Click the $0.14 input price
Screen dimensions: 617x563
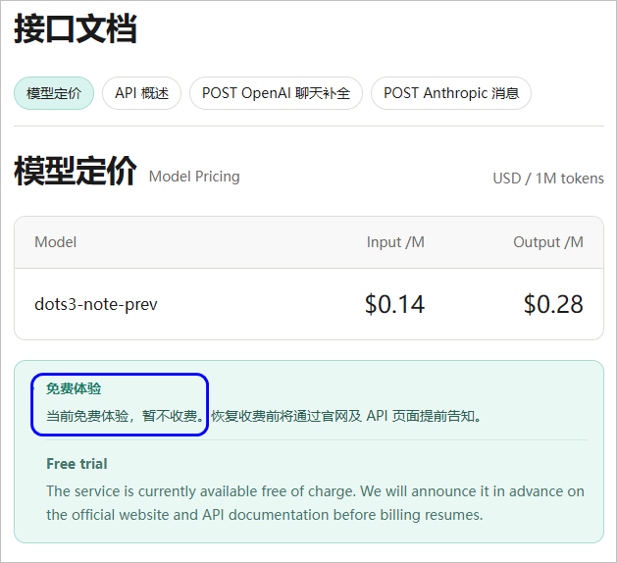coord(394,304)
